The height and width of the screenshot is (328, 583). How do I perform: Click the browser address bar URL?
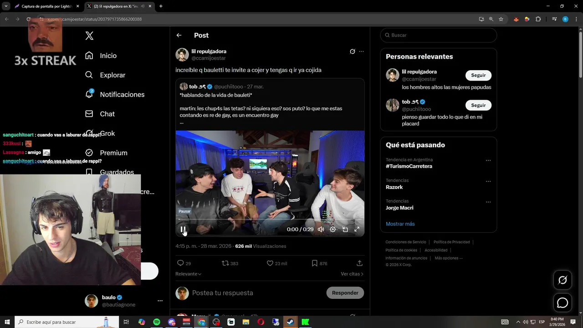94,19
